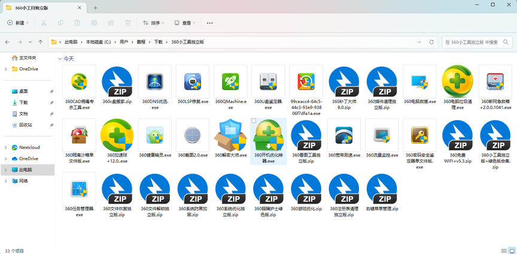Screen dimensions: 517x254
Task: Open the 360CAD病毒专杀工具.exe file icon
Action: pos(79,81)
